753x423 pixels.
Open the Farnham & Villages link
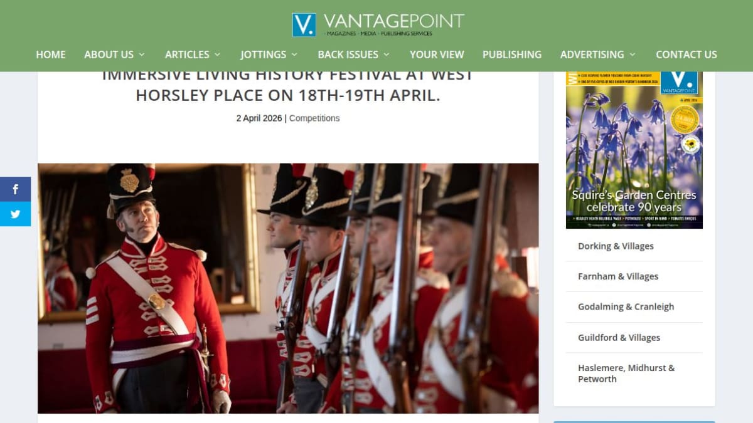pyautogui.click(x=618, y=276)
